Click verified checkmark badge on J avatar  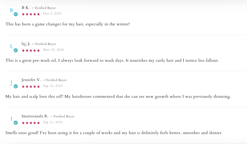tap(16, 86)
